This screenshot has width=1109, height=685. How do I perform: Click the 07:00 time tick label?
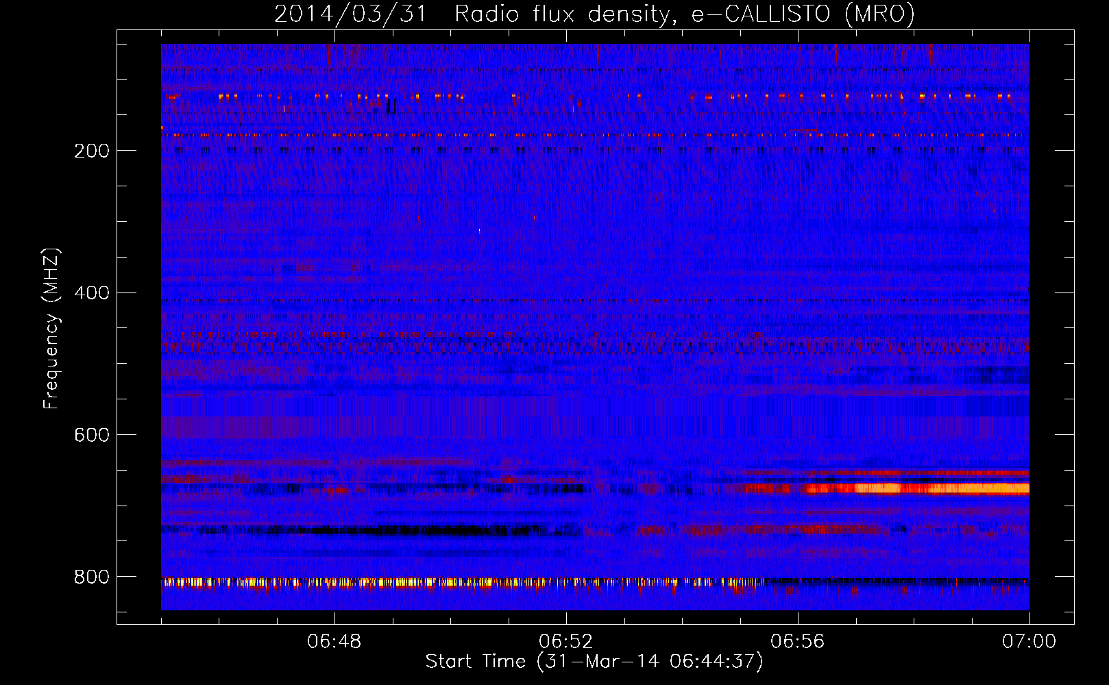point(1029,642)
